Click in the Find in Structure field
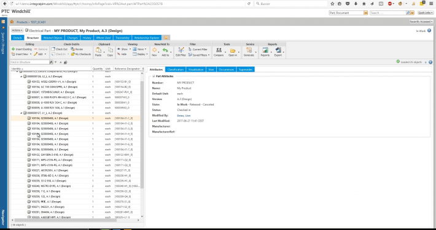The image size is (436, 230). coord(29,62)
